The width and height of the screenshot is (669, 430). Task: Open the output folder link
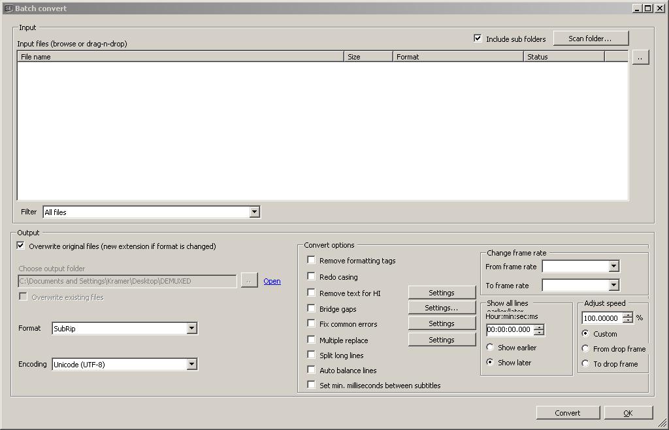pos(272,281)
